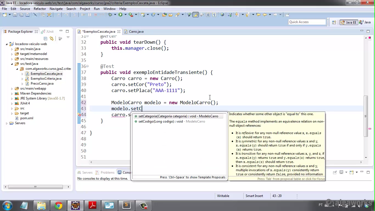Click the New file wizard icon
Image resolution: width=375 pixels, height=211 pixels.
tap(5, 15)
